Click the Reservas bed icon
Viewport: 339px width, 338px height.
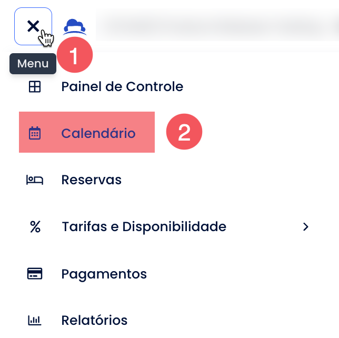coord(35,180)
